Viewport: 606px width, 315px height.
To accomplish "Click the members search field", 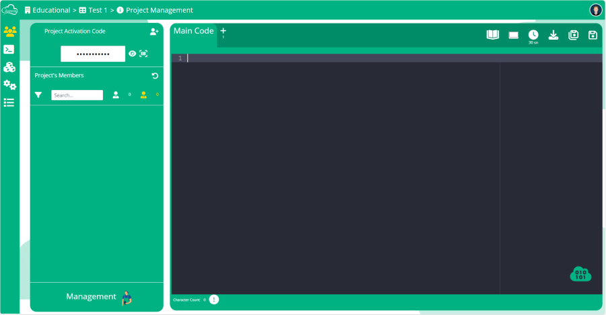I will point(77,95).
